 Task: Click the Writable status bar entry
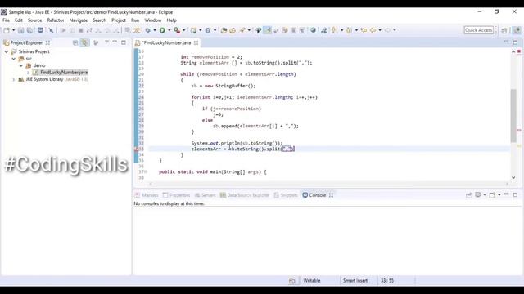click(x=312, y=281)
